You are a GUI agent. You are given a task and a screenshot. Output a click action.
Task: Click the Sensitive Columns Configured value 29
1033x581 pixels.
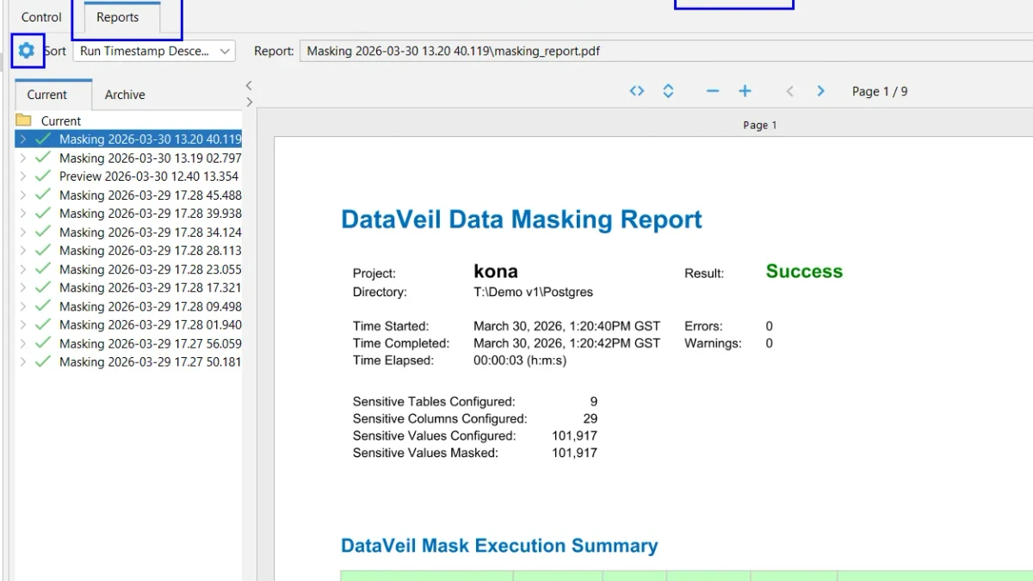click(590, 418)
